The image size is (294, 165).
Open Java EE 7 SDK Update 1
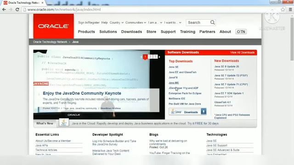click(229, 93)
